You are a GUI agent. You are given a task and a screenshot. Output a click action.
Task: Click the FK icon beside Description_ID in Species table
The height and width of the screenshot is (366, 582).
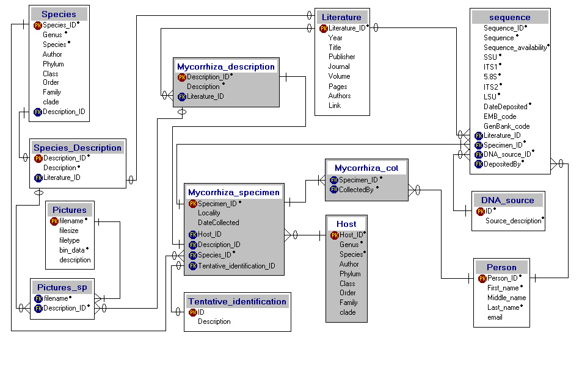pos(37,112)
